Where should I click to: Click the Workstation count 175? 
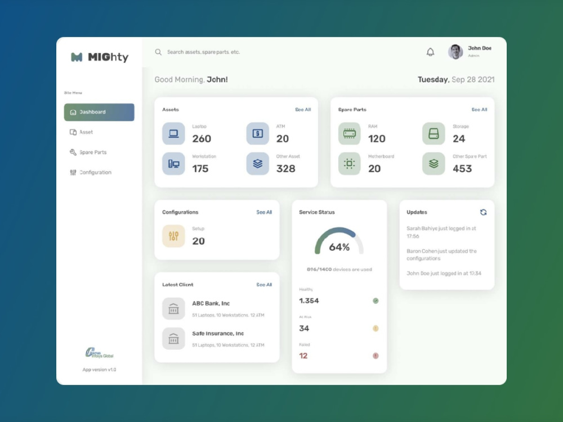coord(200,169)
